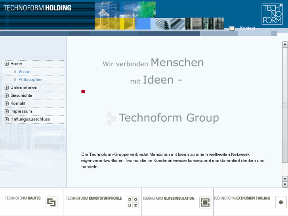Click the arrow icon next to Impressum
This screenshot has width=288, height=216.
coord(7,111)
